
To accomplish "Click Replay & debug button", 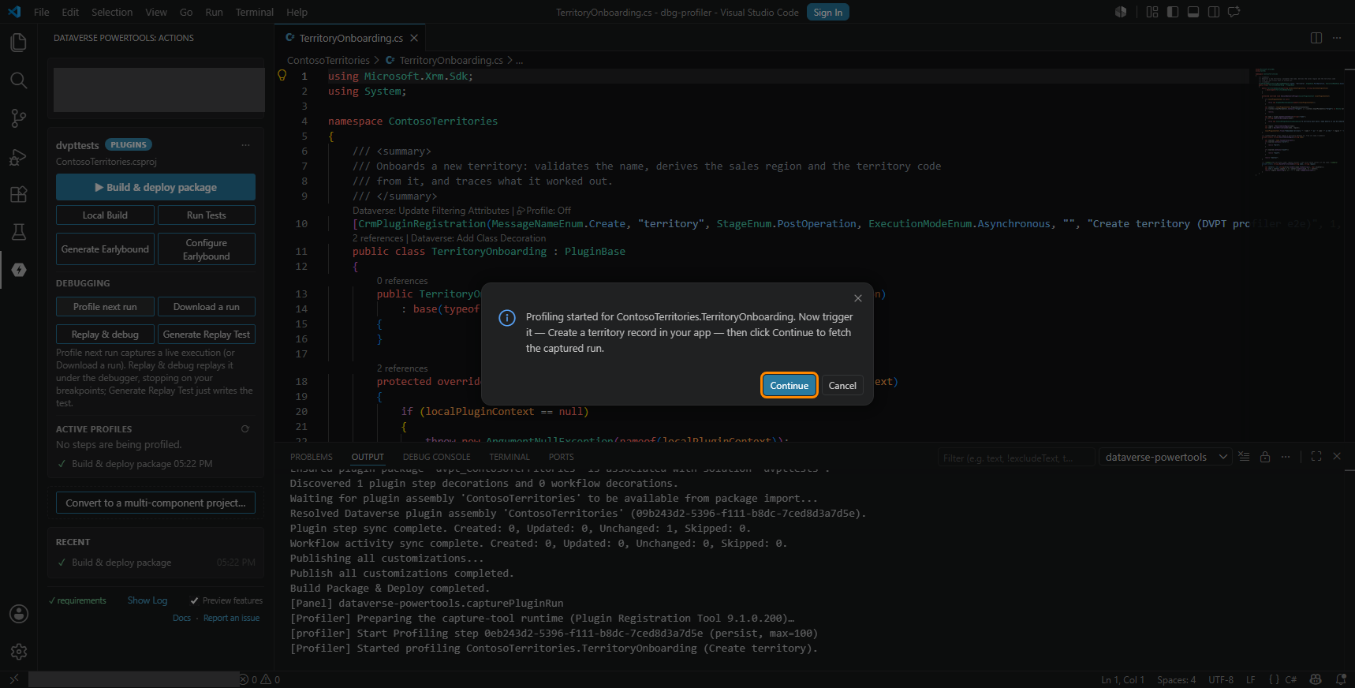I will tap(105, 335).
